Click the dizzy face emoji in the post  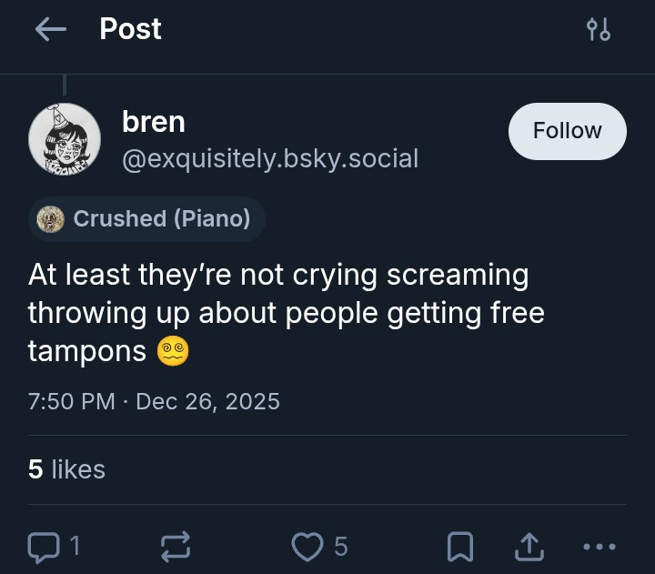(173, 351)
